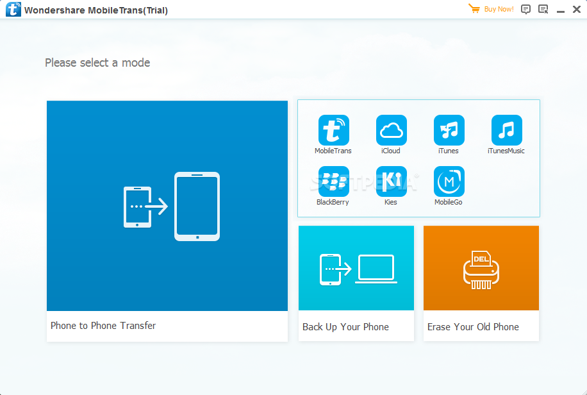The image size is (587, 395).
Task: Select the iCloud restore icon
Action: pos(391,130)
